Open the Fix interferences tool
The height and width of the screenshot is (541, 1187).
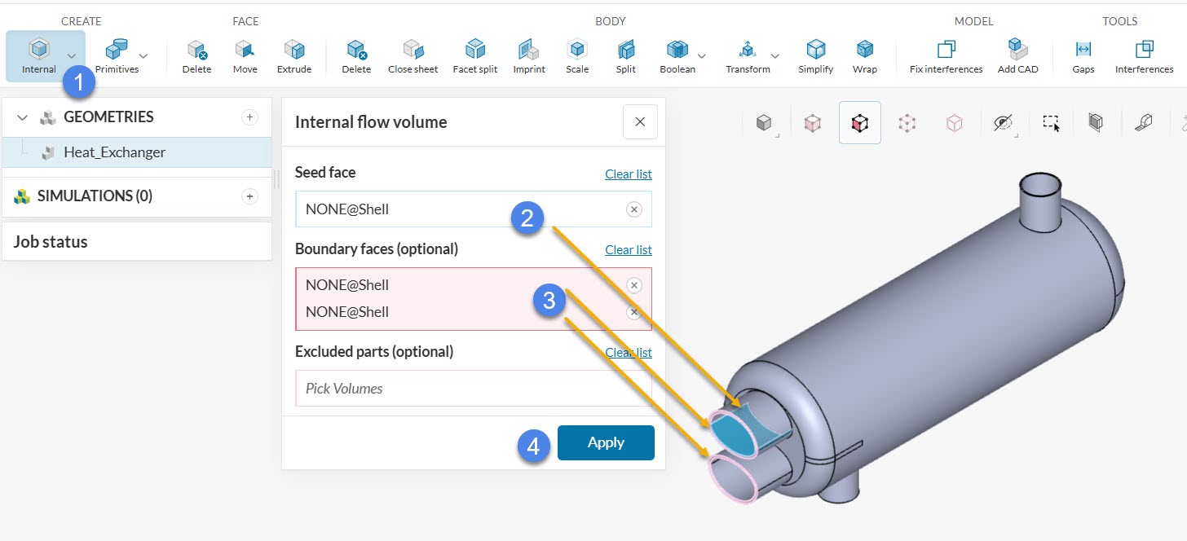pos(946,56)
